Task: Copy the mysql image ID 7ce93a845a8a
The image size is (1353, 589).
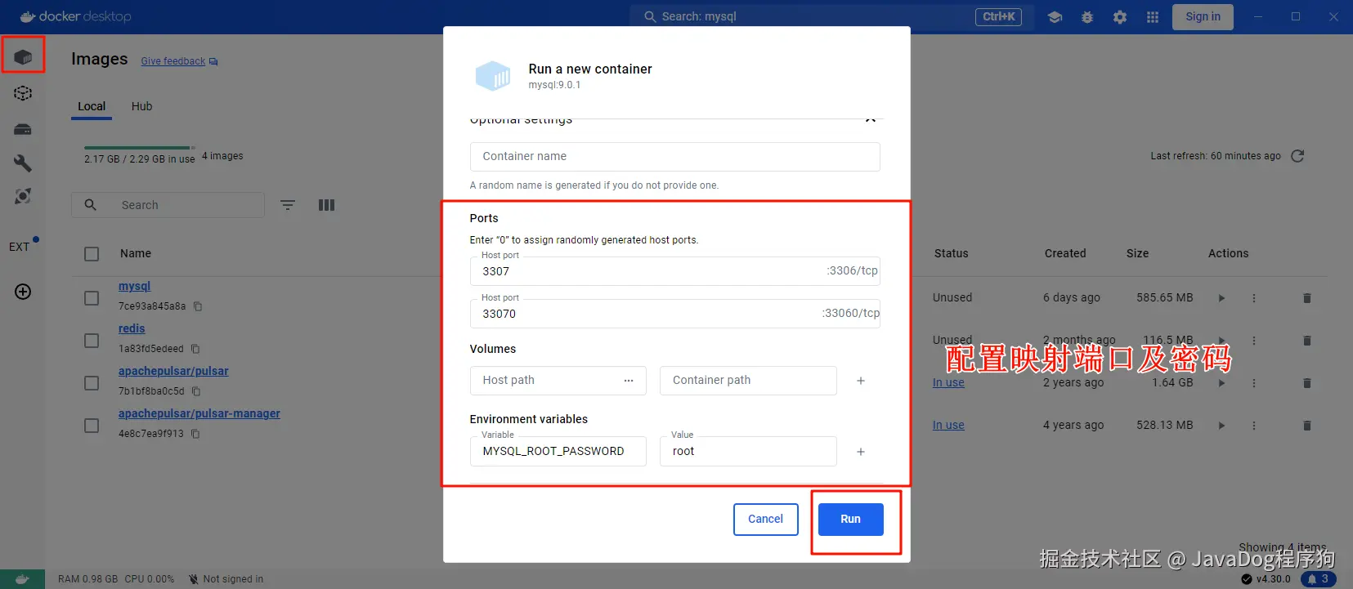Action: pos(198,306)
